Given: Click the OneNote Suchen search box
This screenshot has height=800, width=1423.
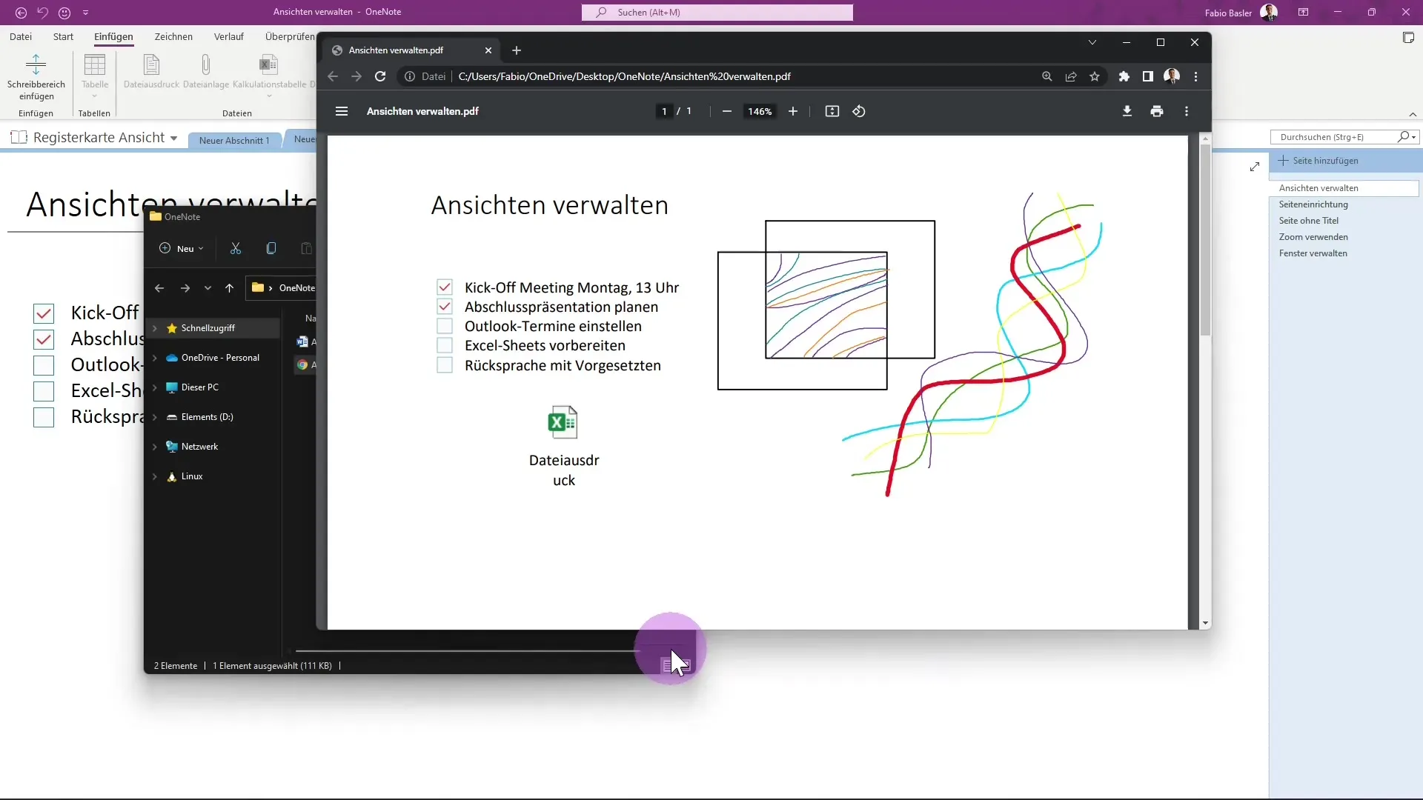Looking at the screenshot, I should 717,13.
